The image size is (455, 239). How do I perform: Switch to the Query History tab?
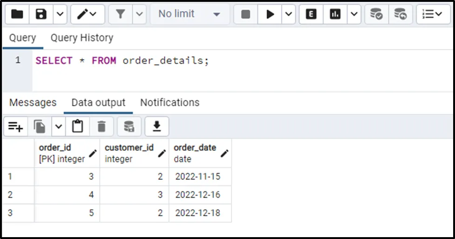[x=82, y=38]
